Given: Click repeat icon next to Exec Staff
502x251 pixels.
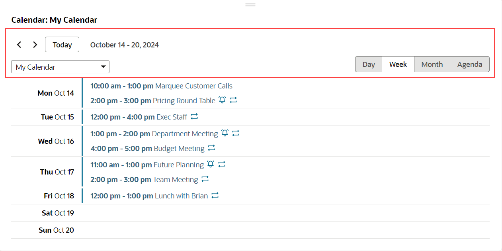Looking at the screenshot, I should 194,117.
